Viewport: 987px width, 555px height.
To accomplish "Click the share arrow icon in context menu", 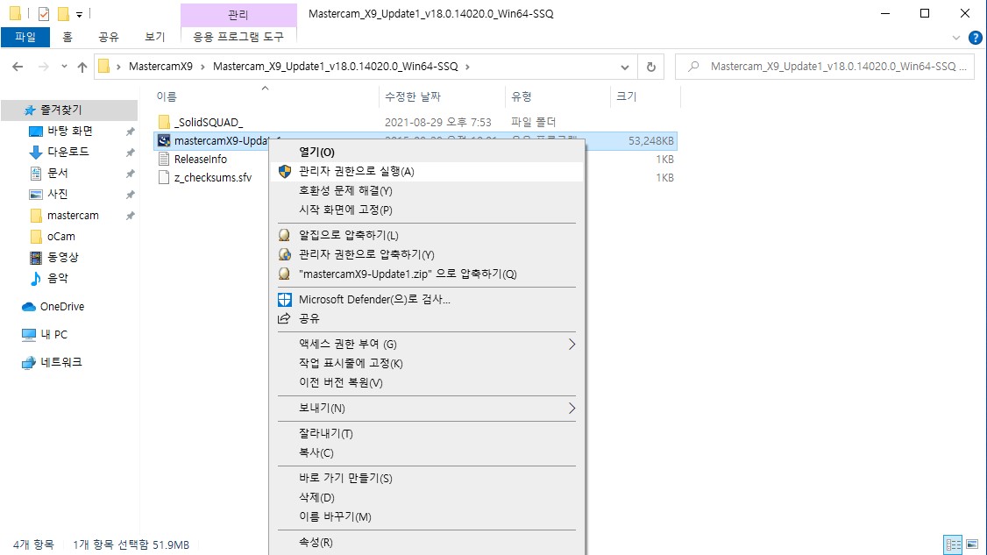I will tap(285, 318).
